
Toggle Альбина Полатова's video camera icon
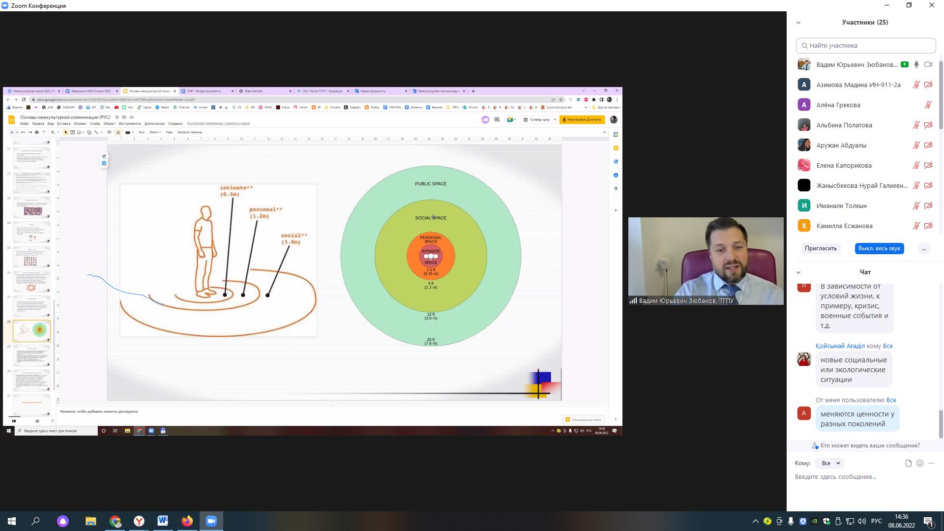click(x=928, y=125)
